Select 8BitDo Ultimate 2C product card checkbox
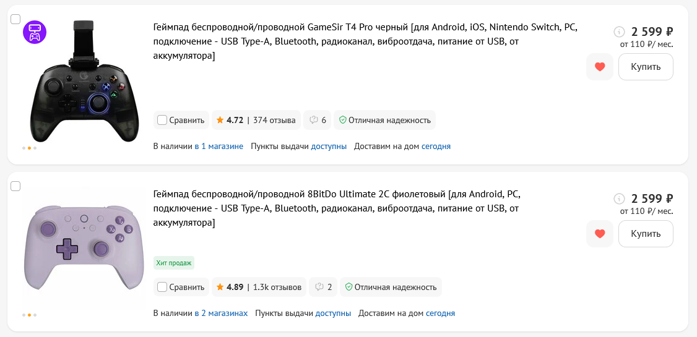Image resolution: width=697 pixels, height=337 pixels. (x=16, y=186)
